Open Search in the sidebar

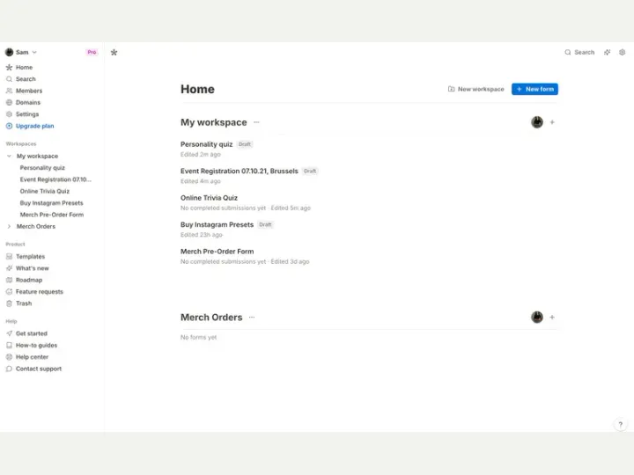pyautogui.click(x=26, y=79)
